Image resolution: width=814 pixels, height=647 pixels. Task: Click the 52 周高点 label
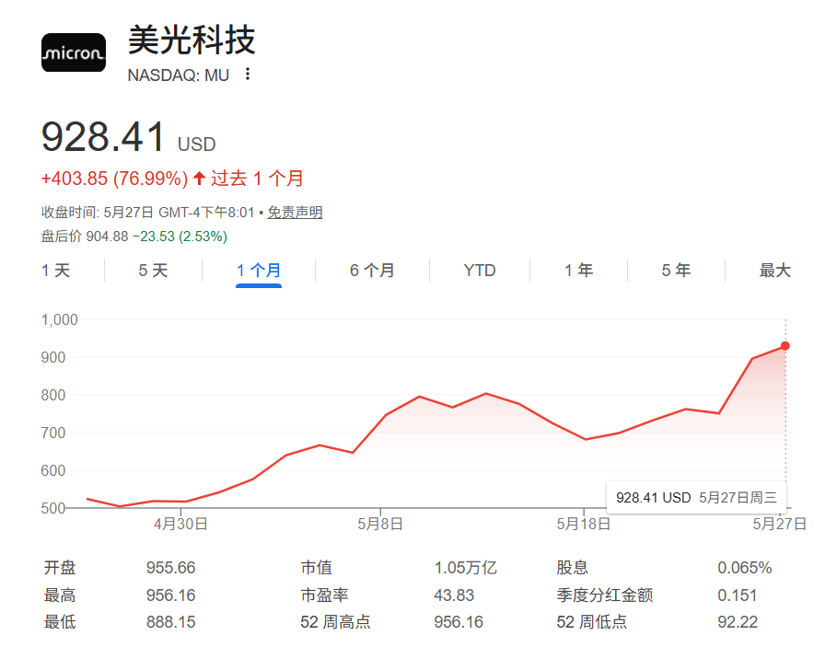pyautogui.click(x=335, y=621)
